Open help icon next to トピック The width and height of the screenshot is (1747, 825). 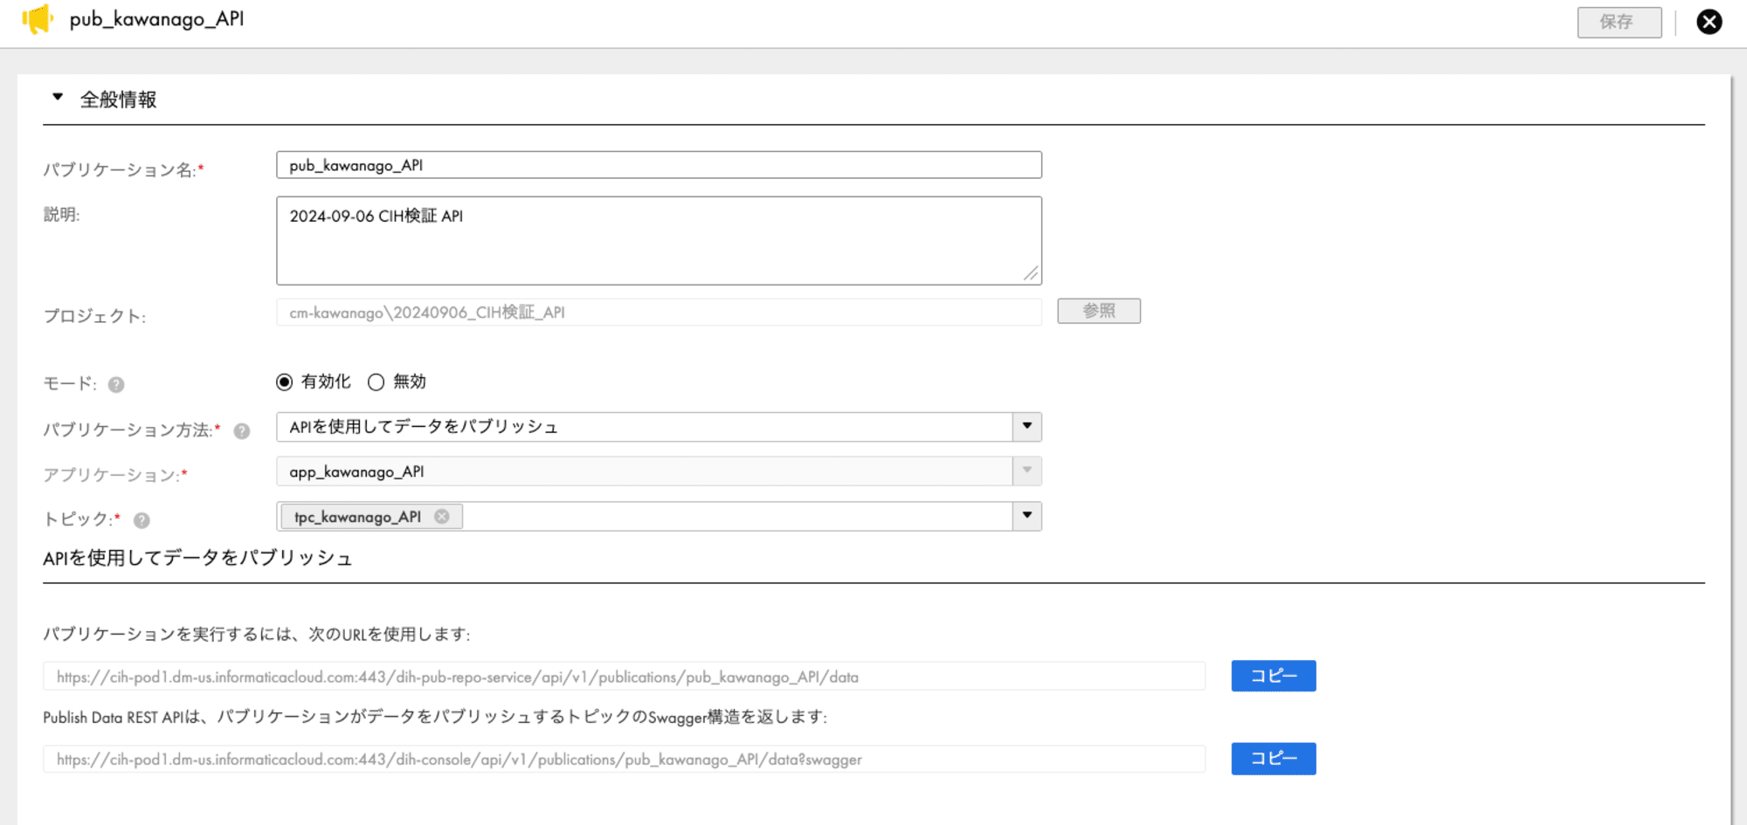point(142,520)
